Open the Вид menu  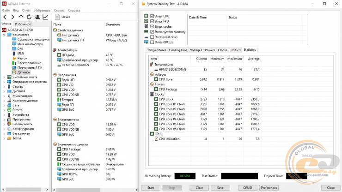tap(16, 10)
